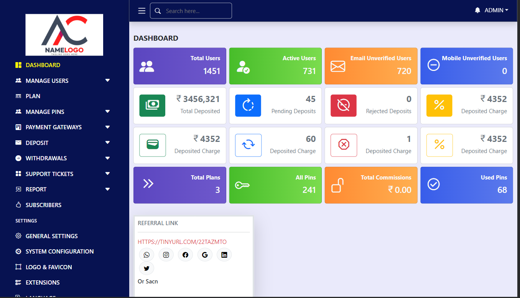Expand the Withdrawals sidebar arrow
520x298 pixels.
click(107, 158)
